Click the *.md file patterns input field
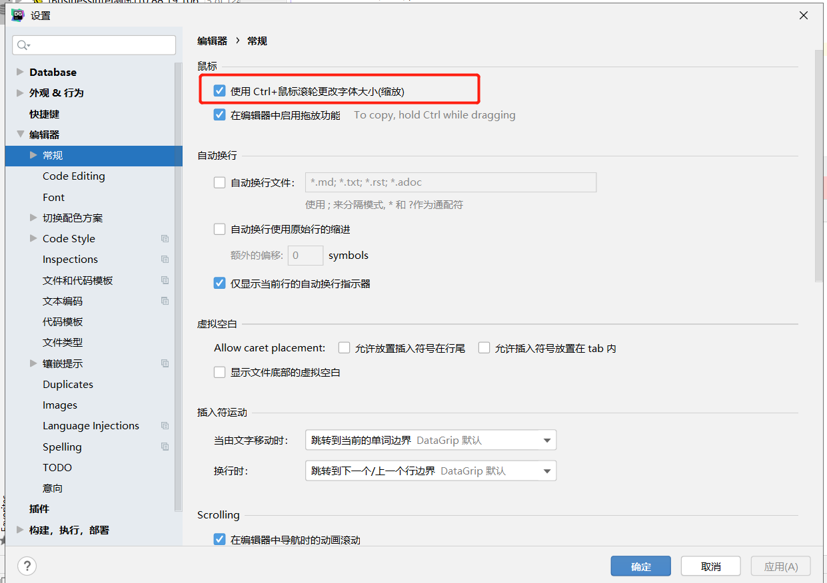This screenshot has height=583, width=827. click(x=450, y=182)
